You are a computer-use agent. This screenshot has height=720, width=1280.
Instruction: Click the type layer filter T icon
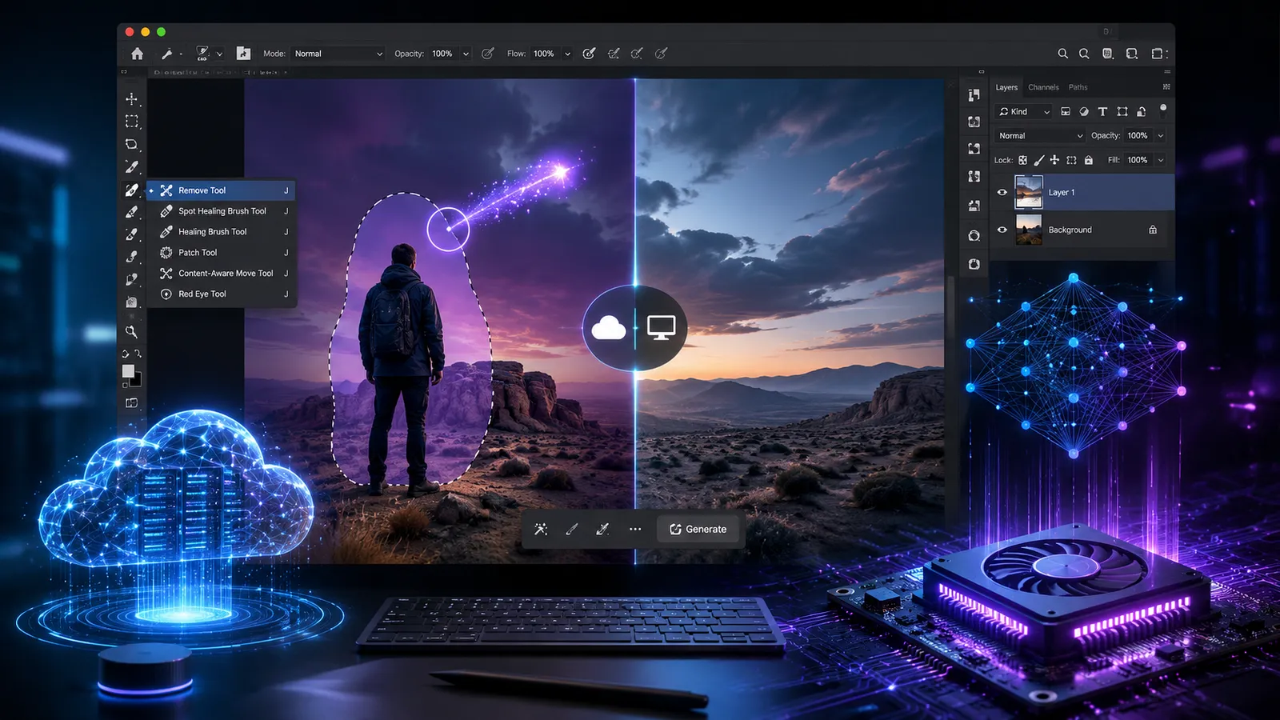[1102, 112]
